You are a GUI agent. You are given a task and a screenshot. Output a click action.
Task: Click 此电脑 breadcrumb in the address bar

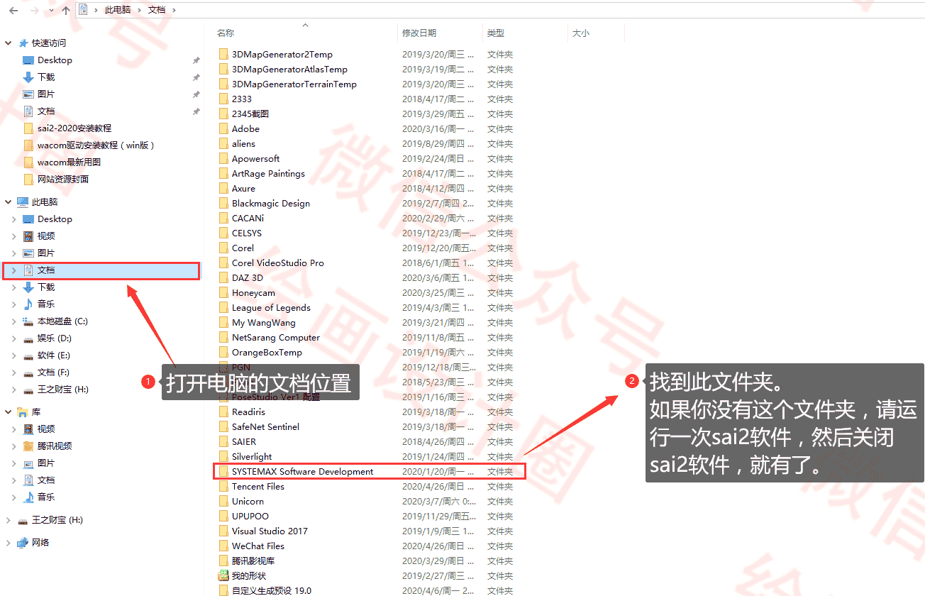coord(118,11)
